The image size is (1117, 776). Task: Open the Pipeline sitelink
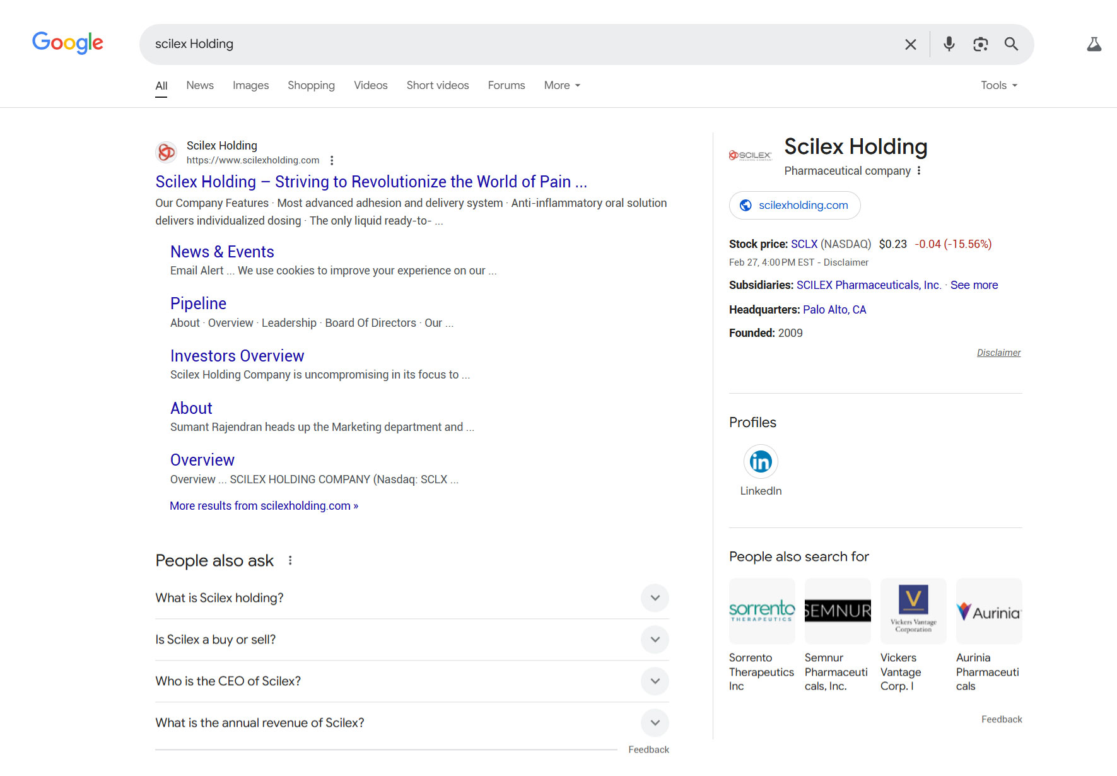198,303
